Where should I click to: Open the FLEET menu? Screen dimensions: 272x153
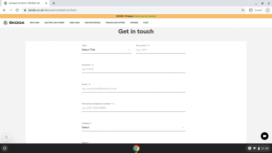pyautogui.click(x=146, y=23)
